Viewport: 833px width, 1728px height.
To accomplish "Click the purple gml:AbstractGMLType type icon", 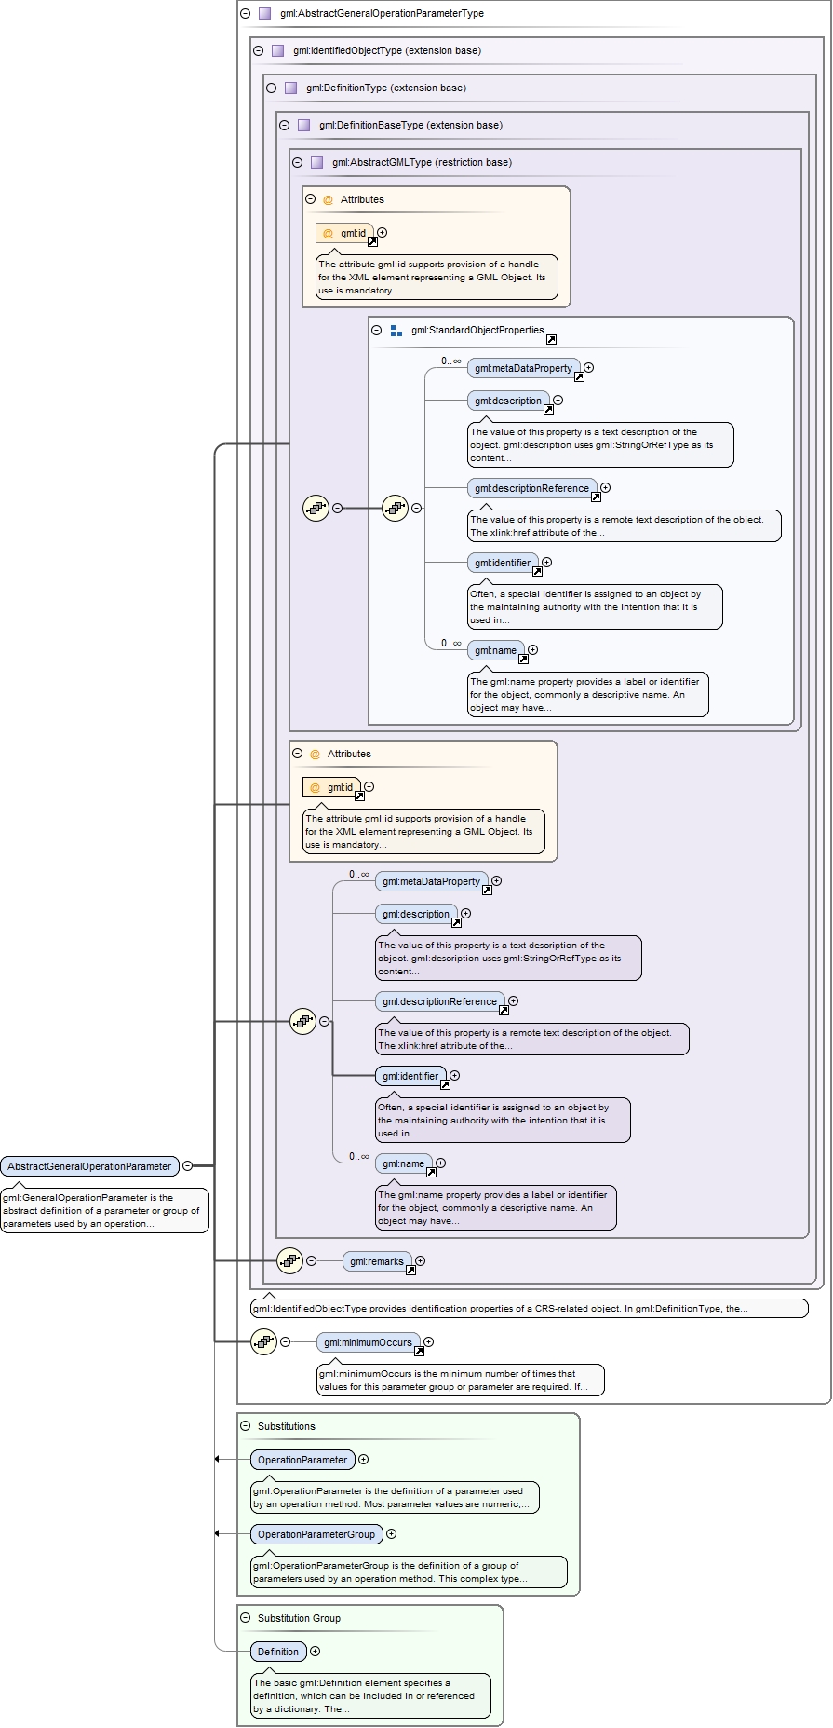I will click(316, 162).
